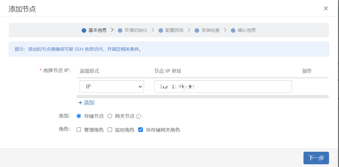Viewport: 339px width, 167px height.
Task: Go to the 确认信息 step
Action: (x=243, y=30)
